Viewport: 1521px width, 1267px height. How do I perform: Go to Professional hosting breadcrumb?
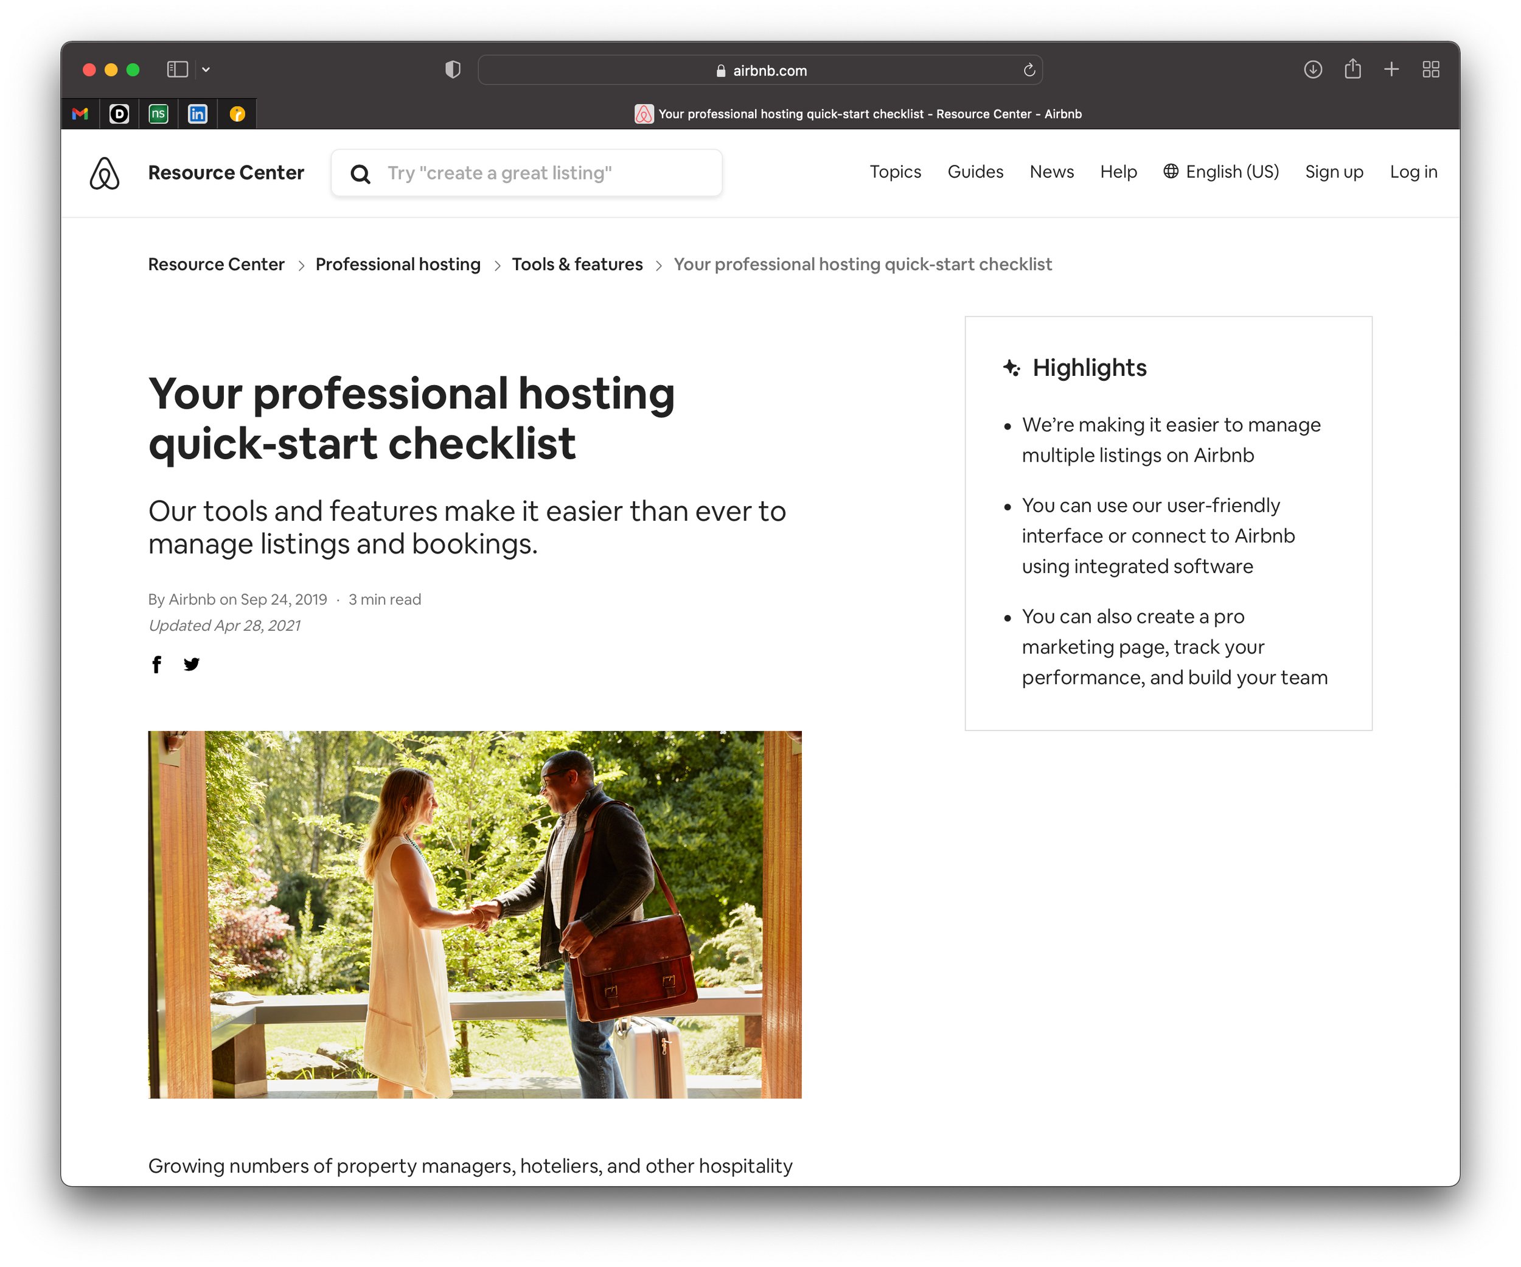[398, 264]
